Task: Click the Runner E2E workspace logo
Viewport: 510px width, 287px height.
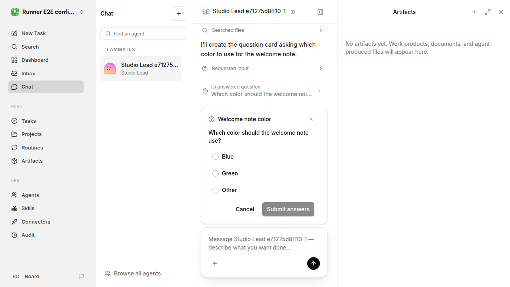Action: [x=15, y=12]
